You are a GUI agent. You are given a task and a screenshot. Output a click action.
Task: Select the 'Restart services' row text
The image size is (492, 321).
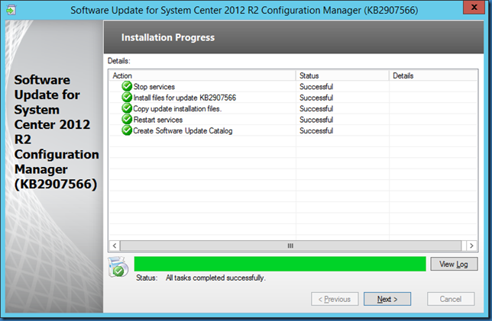(158, 120)
